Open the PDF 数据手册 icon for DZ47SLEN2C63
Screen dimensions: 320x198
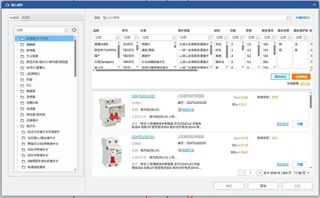(180, 110)
